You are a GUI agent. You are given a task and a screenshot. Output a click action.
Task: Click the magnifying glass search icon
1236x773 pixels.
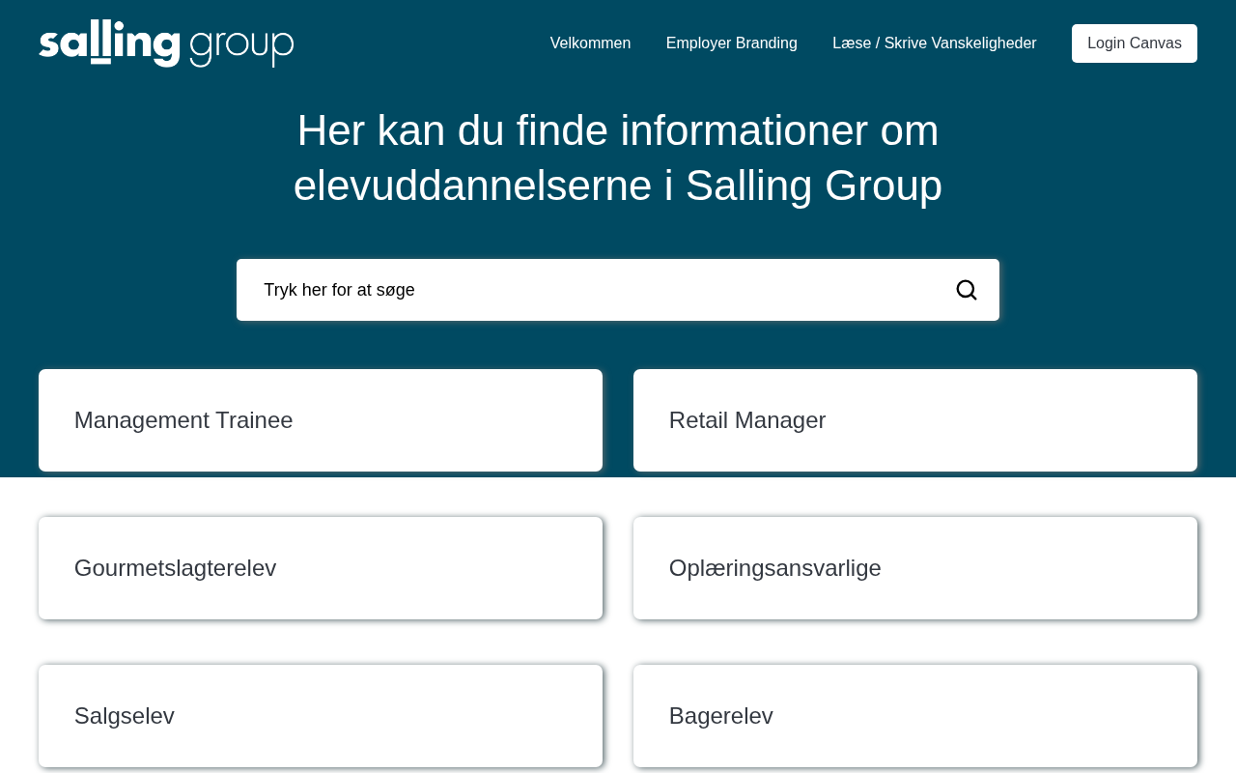[967, 290]
